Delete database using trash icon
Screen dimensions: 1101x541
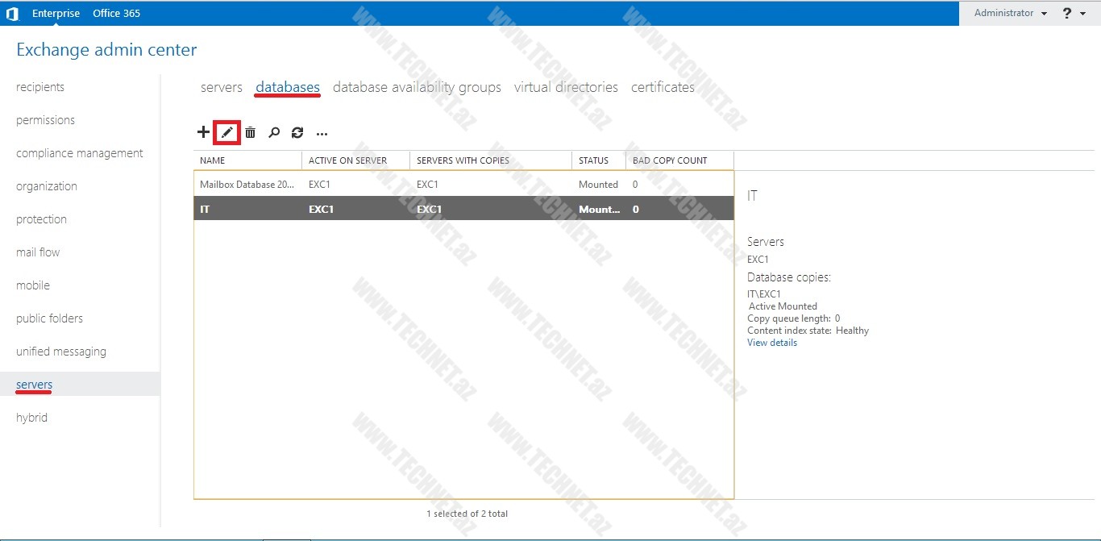[x=251, y=132]
